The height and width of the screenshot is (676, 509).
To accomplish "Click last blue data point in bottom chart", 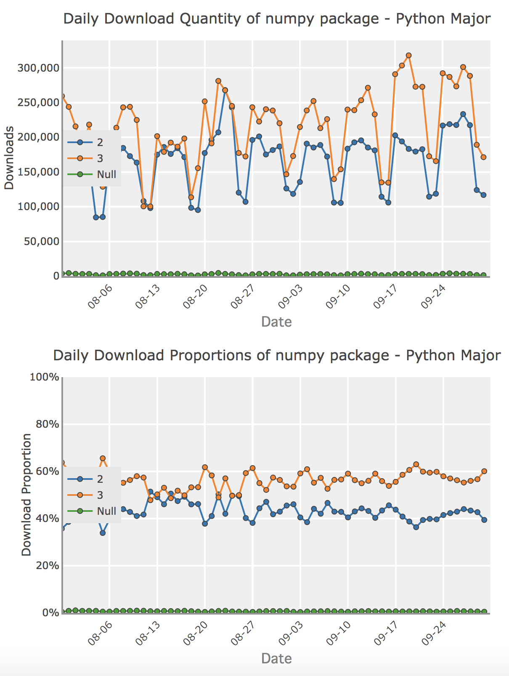I will pos(484,520).
